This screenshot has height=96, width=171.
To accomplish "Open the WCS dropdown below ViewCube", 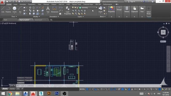I will [163, 42].
